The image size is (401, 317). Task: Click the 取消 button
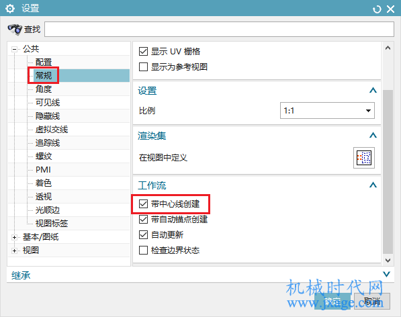pyautogui.click(x=372, y=301)
